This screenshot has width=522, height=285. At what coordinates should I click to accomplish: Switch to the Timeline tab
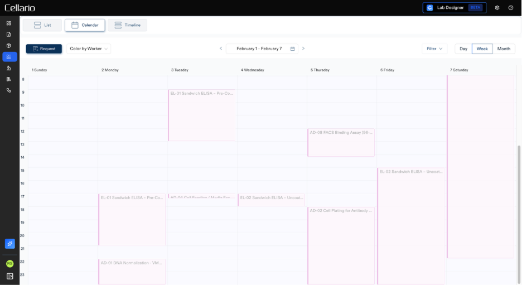pos(127,25)
